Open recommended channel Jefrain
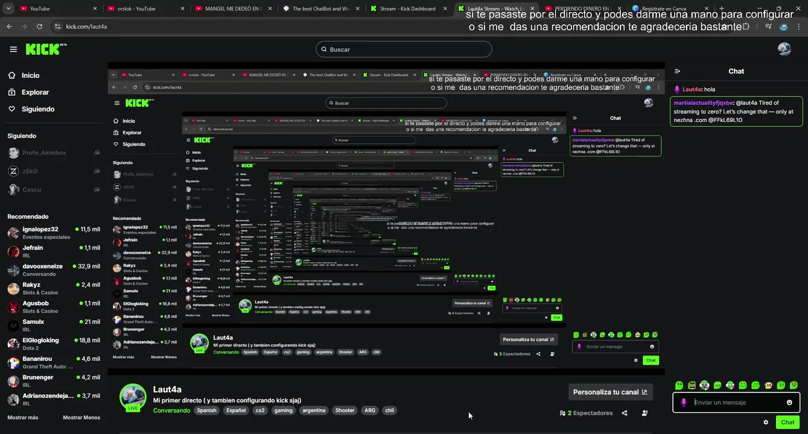The height and width of the screenshot is (434, 808). coord(53,251)
